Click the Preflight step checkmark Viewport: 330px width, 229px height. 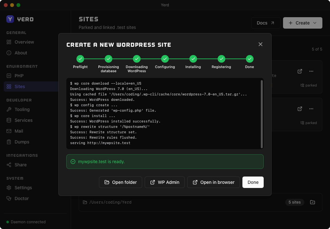tap(80, 59)
